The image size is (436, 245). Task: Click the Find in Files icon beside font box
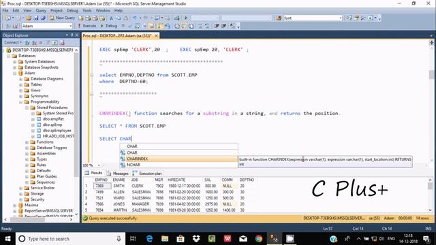279,18
